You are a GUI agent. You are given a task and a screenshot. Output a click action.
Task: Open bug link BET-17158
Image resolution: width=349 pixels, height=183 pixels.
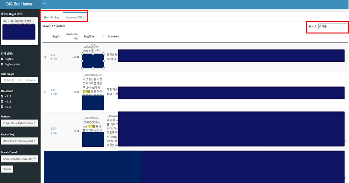click(54, 57)
